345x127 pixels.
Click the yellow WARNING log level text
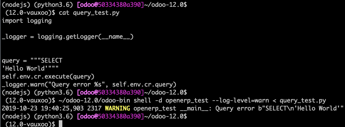117,108
